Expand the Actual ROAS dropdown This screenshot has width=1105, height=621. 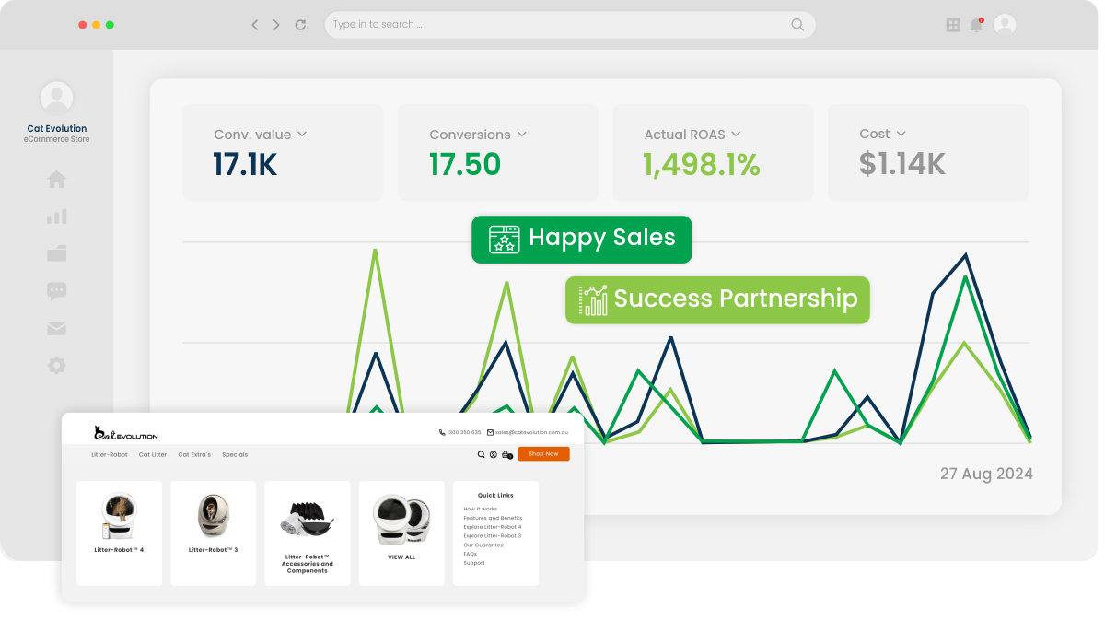[735, 134]
